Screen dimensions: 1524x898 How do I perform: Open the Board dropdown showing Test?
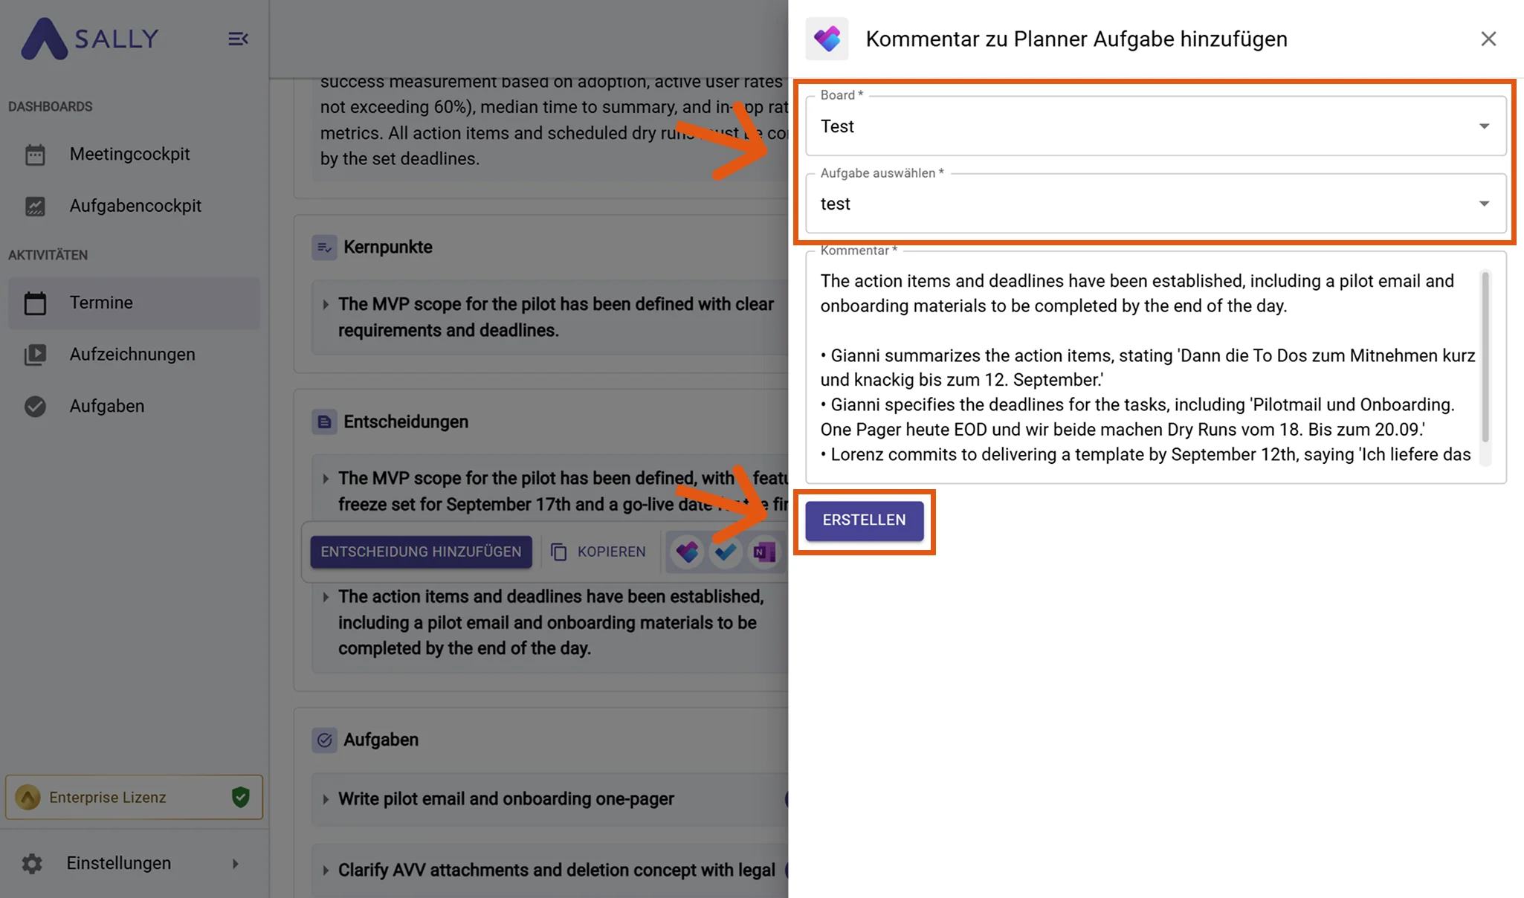1156,126
